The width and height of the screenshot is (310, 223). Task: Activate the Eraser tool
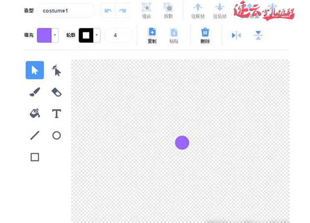click(56, 92)
